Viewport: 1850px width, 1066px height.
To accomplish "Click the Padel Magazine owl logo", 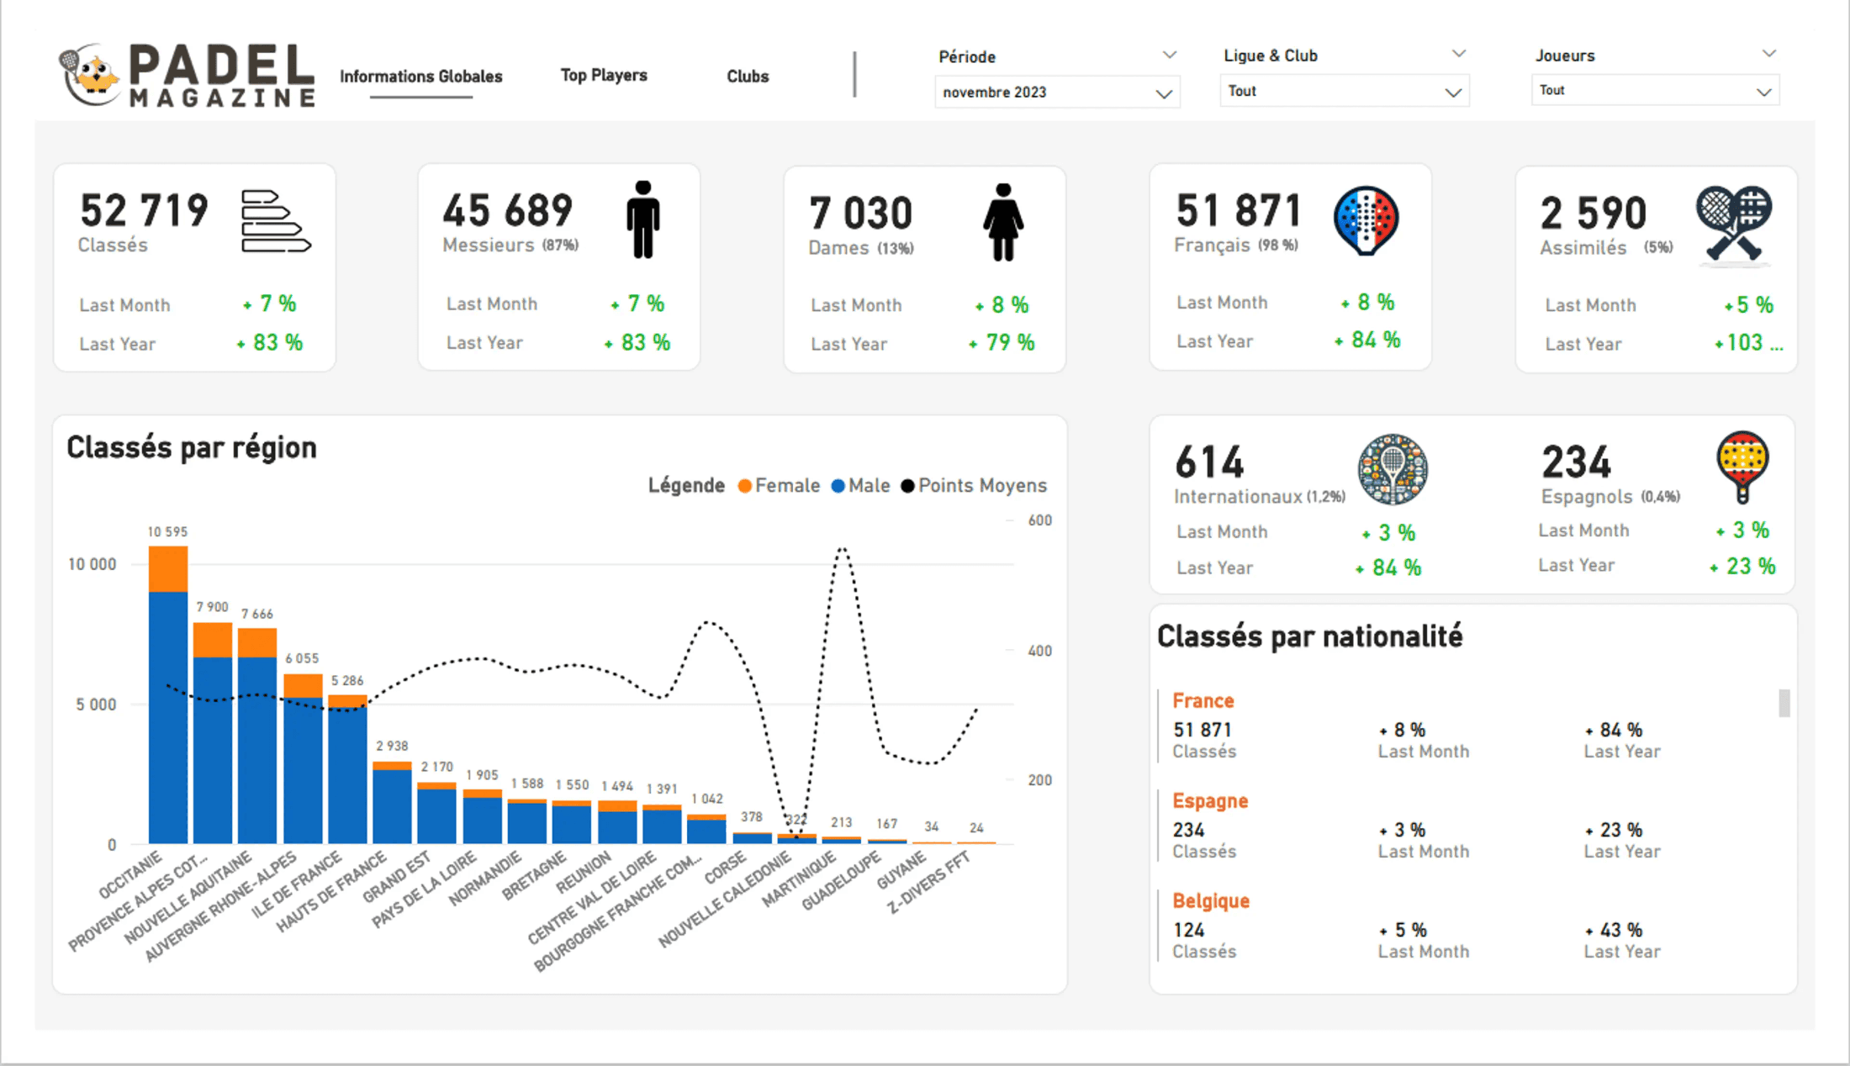I will click(x=91, y=74).
